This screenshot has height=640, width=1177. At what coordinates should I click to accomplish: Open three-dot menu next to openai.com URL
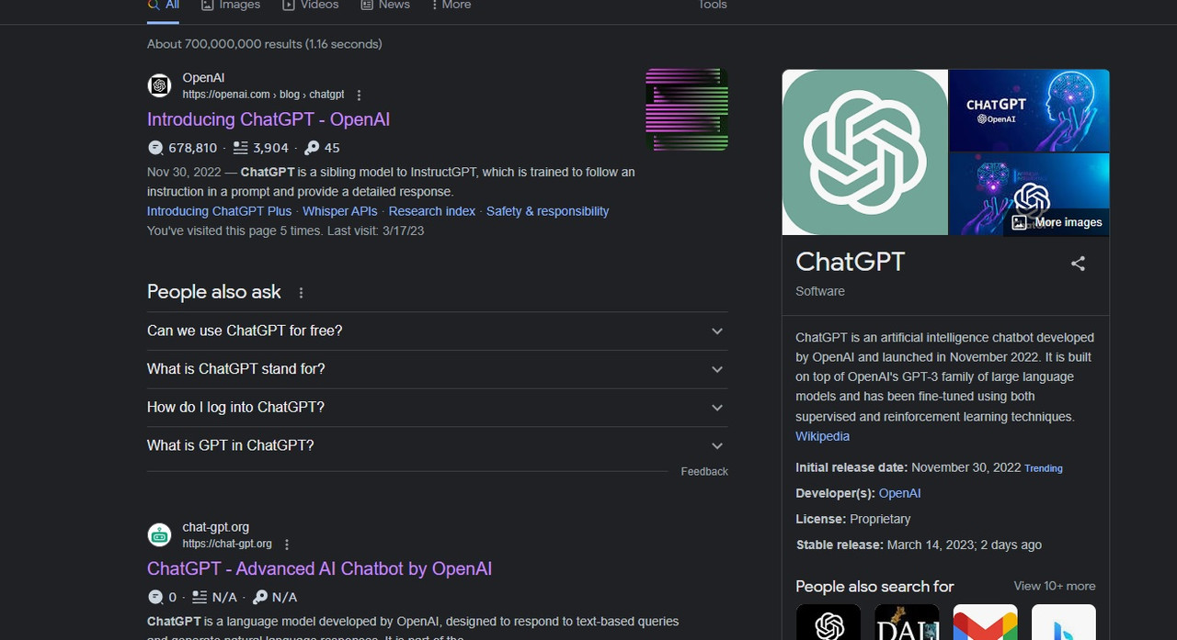(359, 95)
